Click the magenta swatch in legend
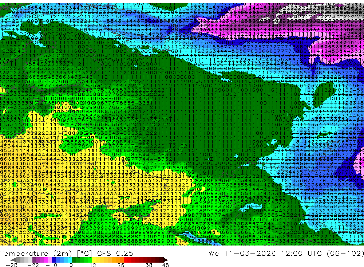Screen dimensions: 364x267 46,260
